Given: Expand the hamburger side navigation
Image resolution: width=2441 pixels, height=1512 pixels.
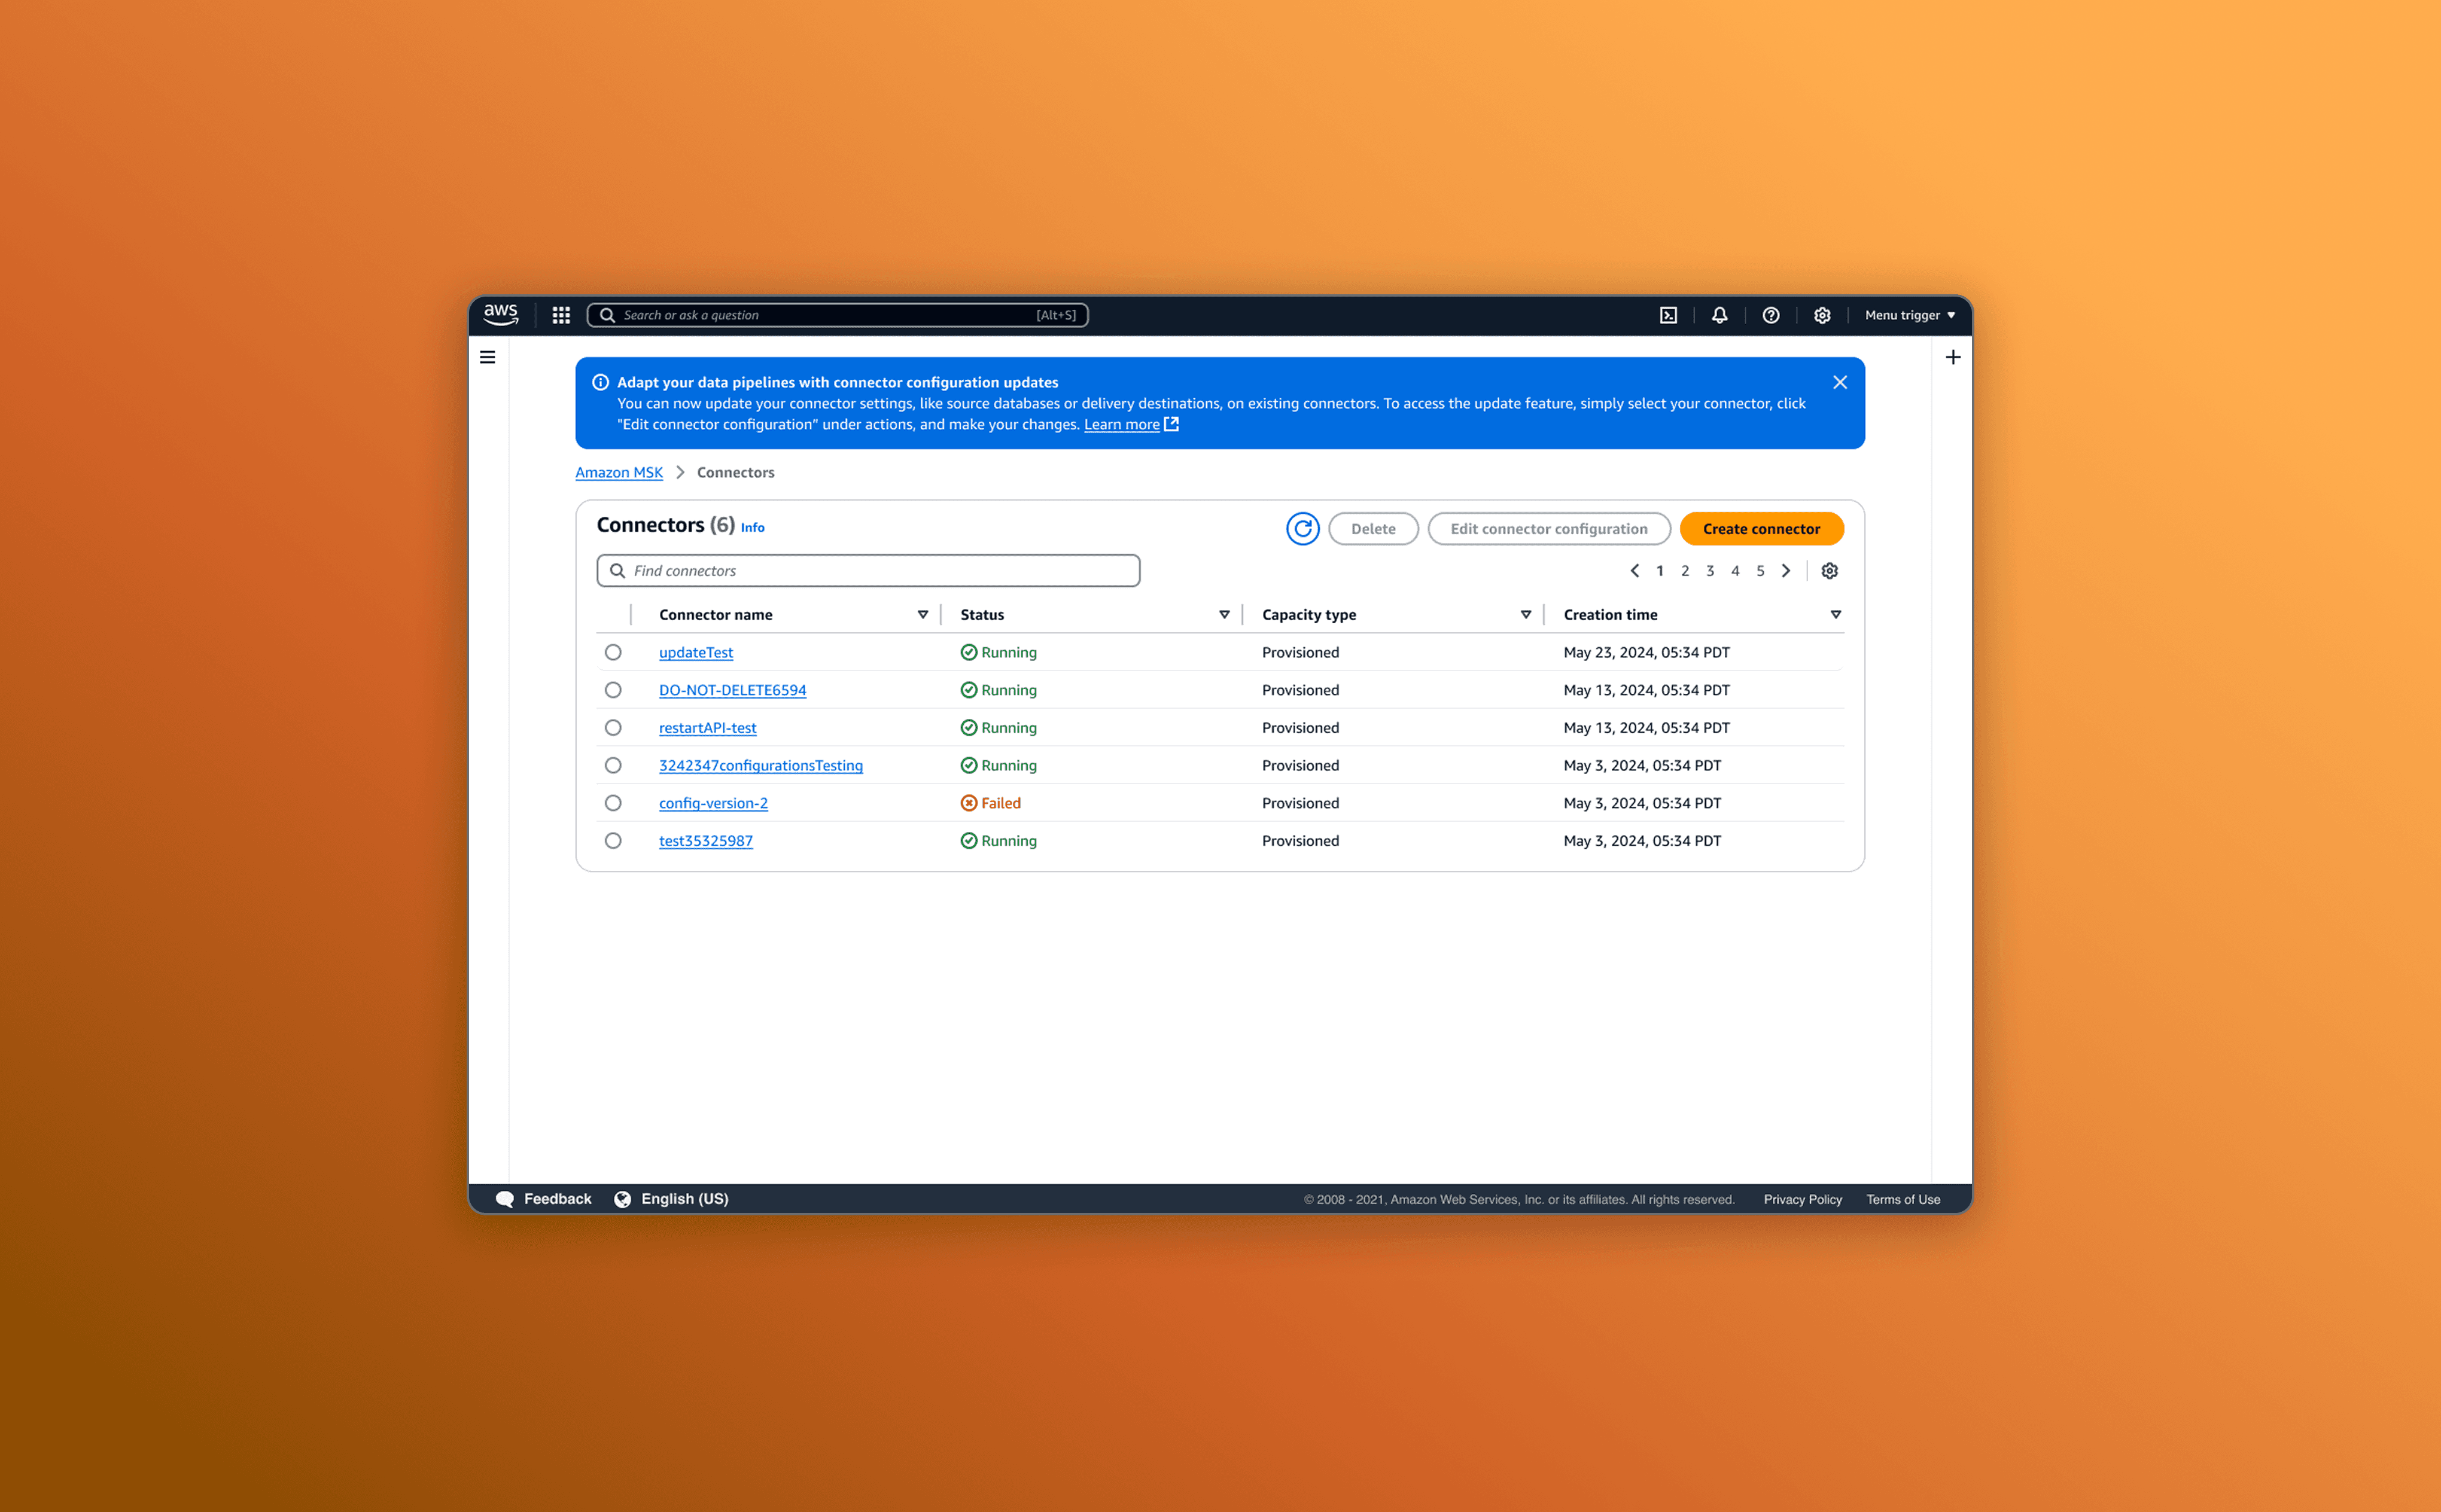Looking at the screenshot, I should (488, 357).
